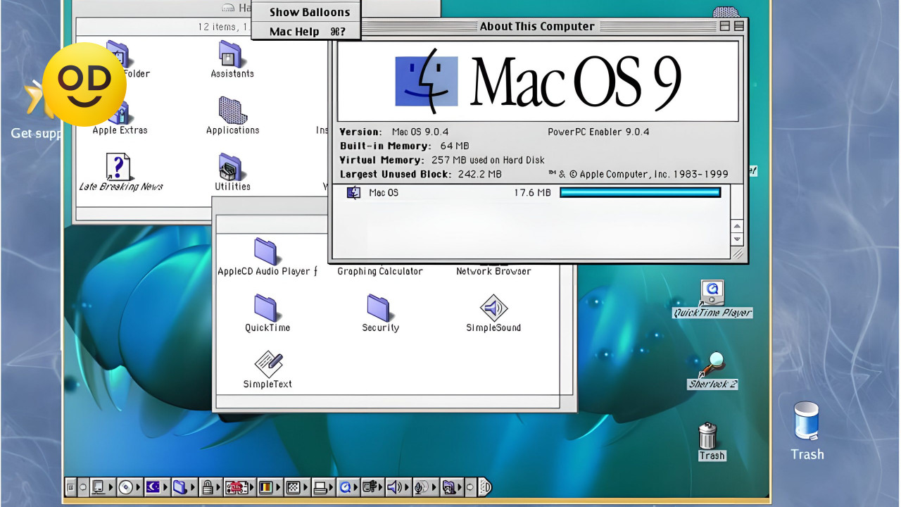Click the About This Computer resize corner

pos(737,254)
